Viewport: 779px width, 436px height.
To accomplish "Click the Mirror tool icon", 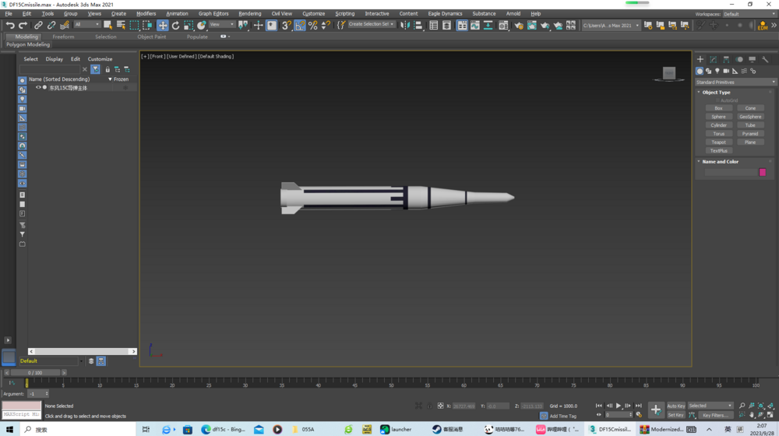I will click(x=405, y=26).
